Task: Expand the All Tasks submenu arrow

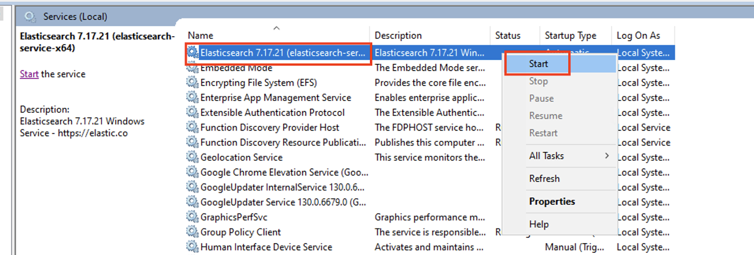Action: click(x=607, y=156)
